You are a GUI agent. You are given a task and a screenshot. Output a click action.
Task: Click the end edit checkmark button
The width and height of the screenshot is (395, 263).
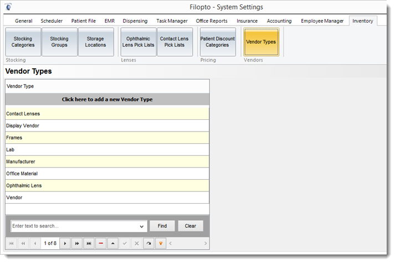pyautogui.click(x=125, y=244)
